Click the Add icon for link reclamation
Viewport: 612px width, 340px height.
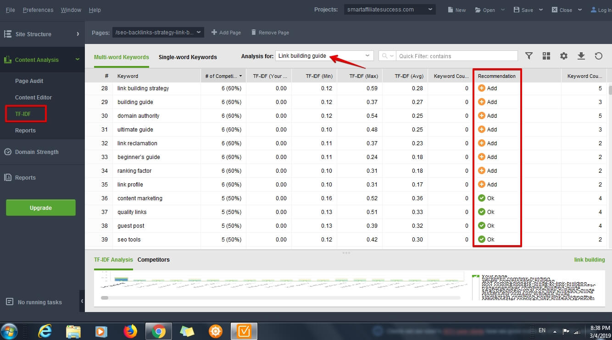482,143
